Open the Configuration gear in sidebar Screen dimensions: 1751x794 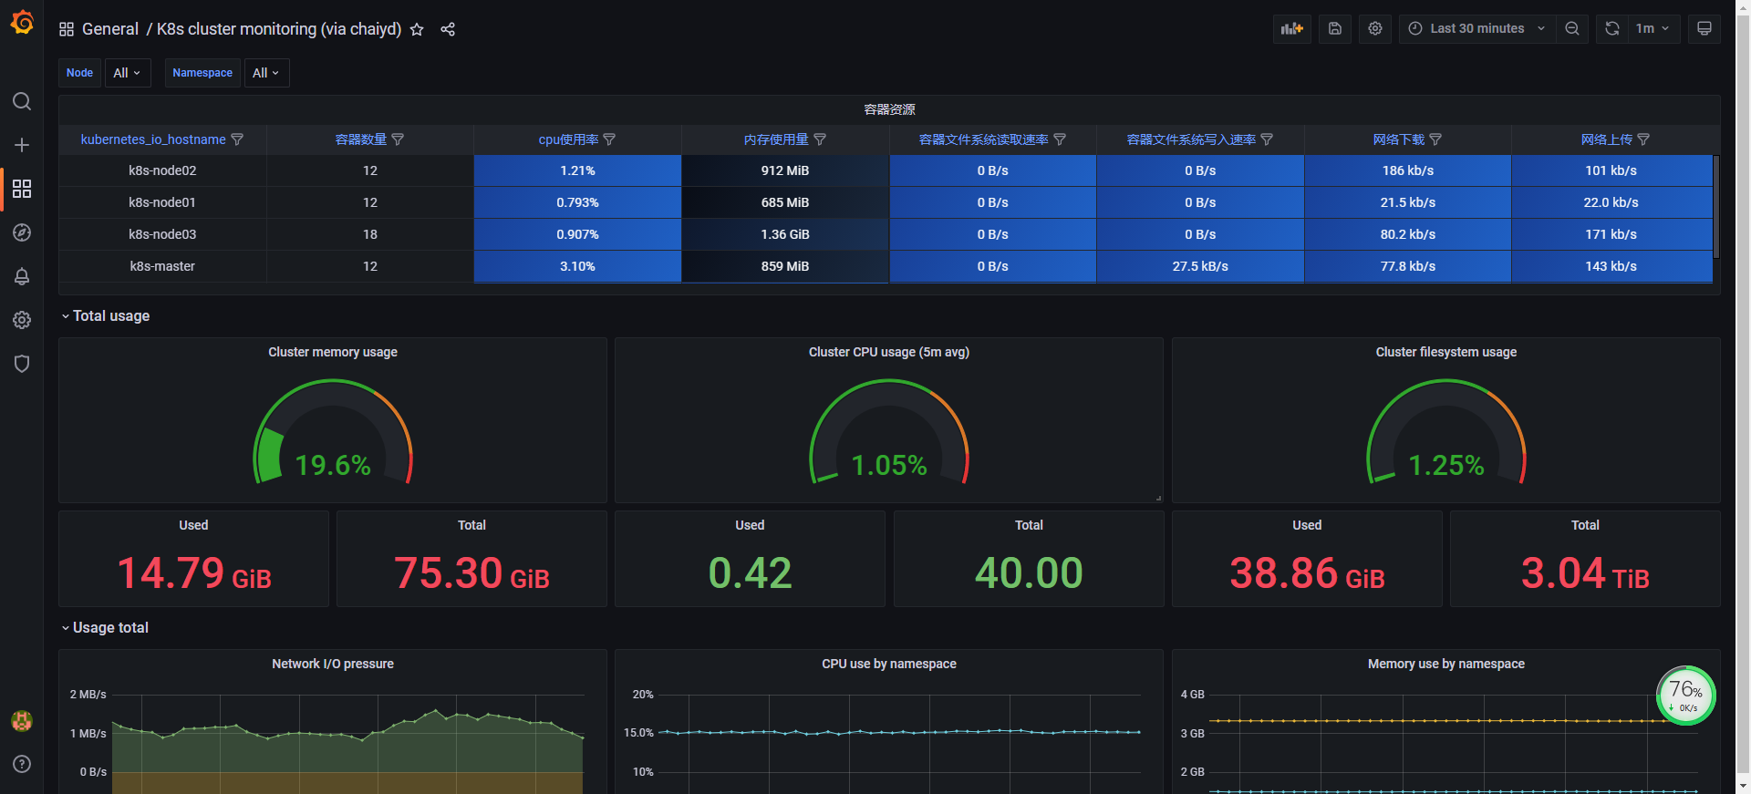[22, 320]
